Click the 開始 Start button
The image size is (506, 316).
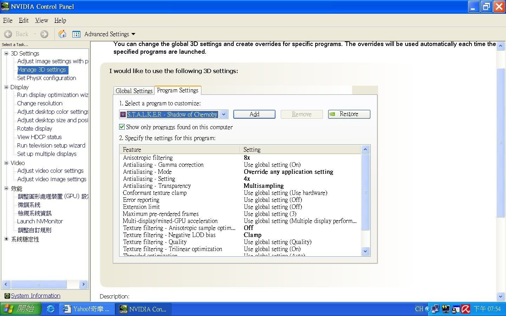click(x=21, y=309)
